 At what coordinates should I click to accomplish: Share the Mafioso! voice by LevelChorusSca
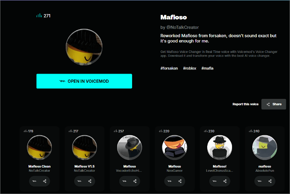click(x=225, y=181)
